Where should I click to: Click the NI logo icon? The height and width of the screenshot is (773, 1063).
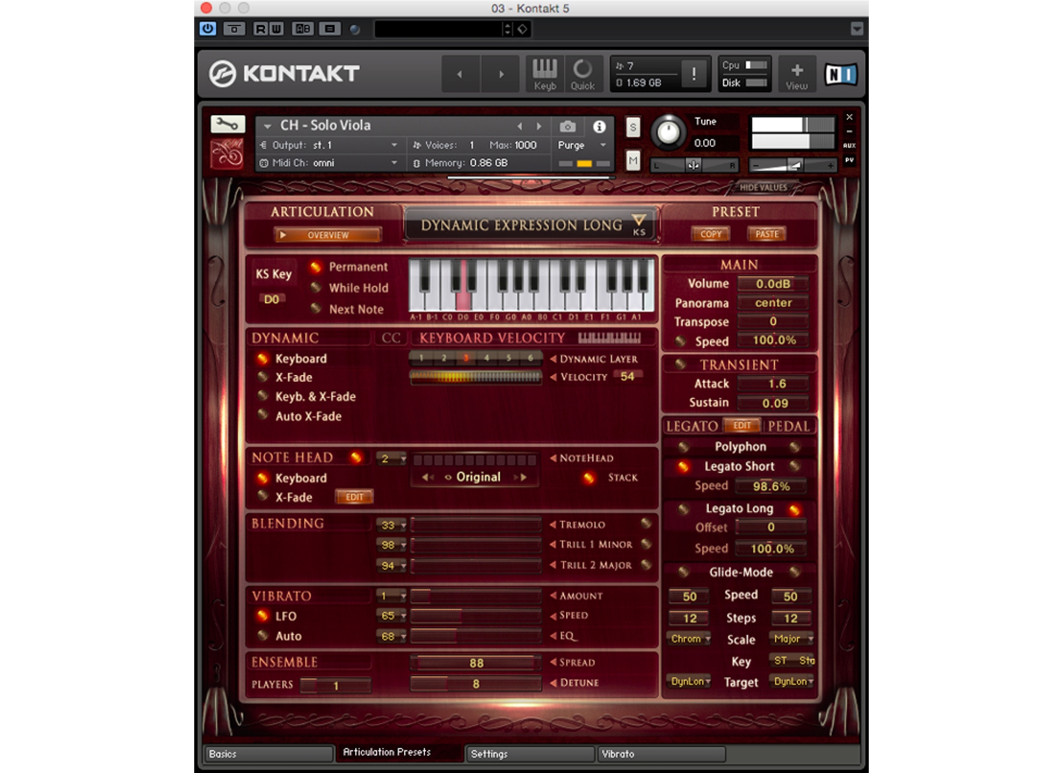840,74
